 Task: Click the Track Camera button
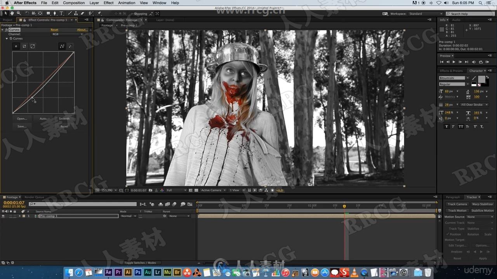pos(457,204)
